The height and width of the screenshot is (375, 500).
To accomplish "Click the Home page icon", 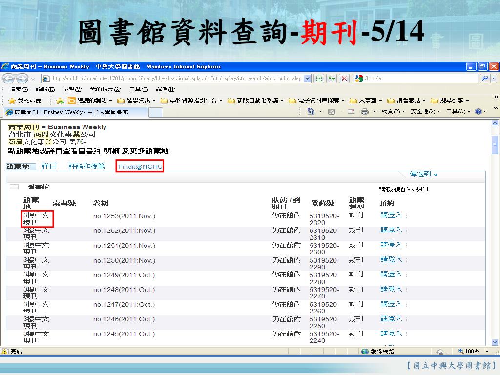I will 311,112.
